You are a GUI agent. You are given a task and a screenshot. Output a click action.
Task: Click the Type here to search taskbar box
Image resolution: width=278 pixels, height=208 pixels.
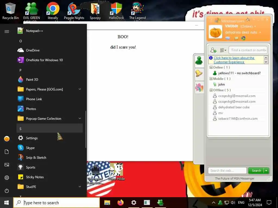[56, 203]
